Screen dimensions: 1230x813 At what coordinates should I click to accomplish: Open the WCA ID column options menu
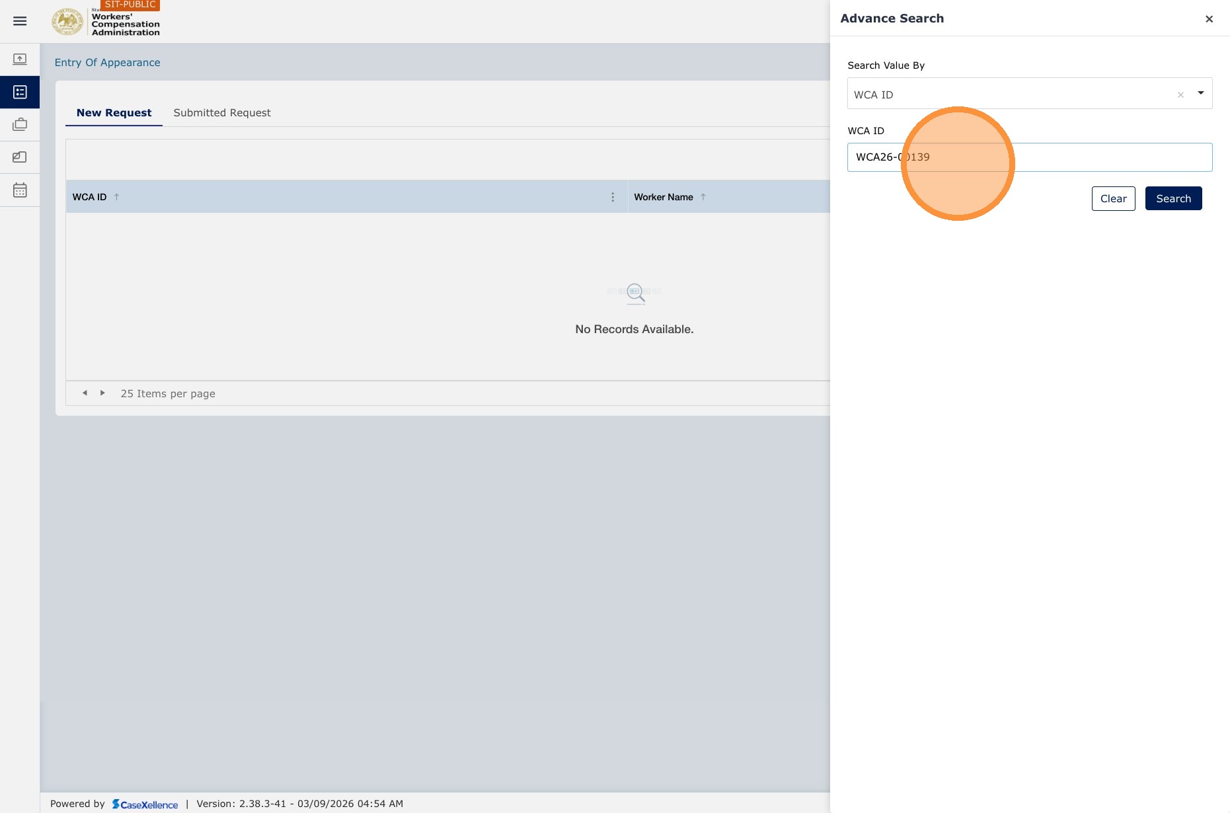(x=613, y=197)
